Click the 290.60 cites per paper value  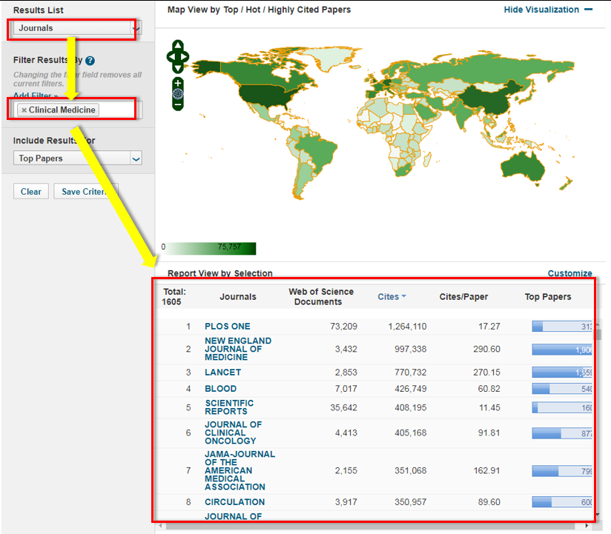pyautogui.click(x=486, y=349)
